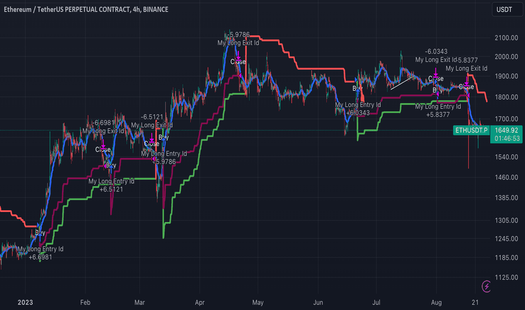
Task: Select the ETHUSDT.P symbol price tag
Action: pyautogui.click(x=471, y=130)
